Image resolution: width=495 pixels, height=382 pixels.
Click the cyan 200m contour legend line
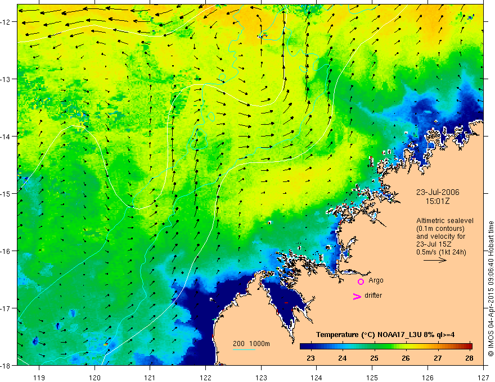point(244,349)
